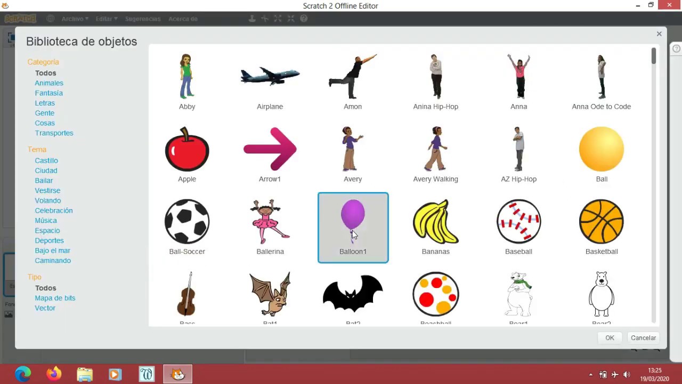Filter sprites by Fantasía category
This screenshot has width=682, height=384.
[x=49, y=93]
